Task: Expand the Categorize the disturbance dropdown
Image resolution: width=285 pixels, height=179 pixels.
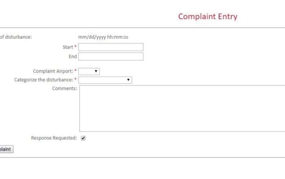Action: click(105, 80)
